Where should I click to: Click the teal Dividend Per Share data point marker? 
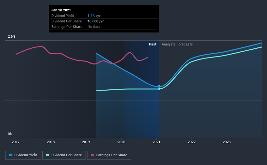pyautogui.click(x=159, y=89)
